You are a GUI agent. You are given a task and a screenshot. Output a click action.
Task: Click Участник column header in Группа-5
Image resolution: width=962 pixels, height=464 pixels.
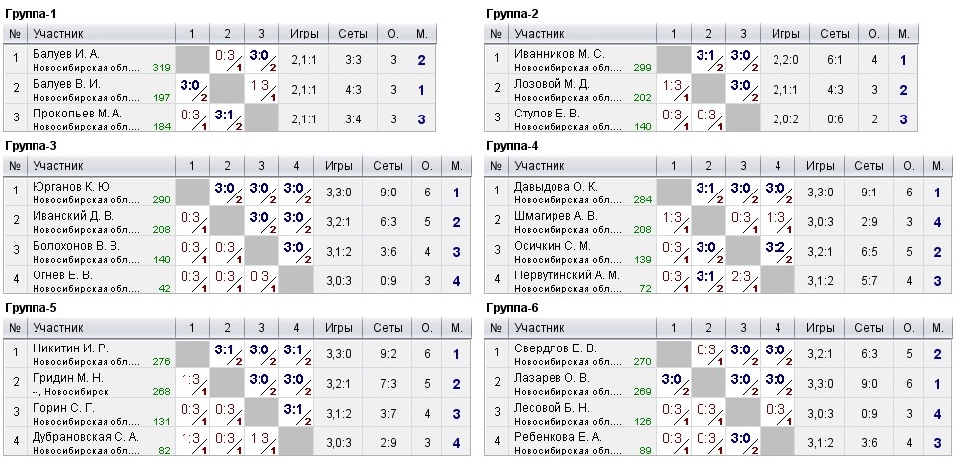coord(58,328)
